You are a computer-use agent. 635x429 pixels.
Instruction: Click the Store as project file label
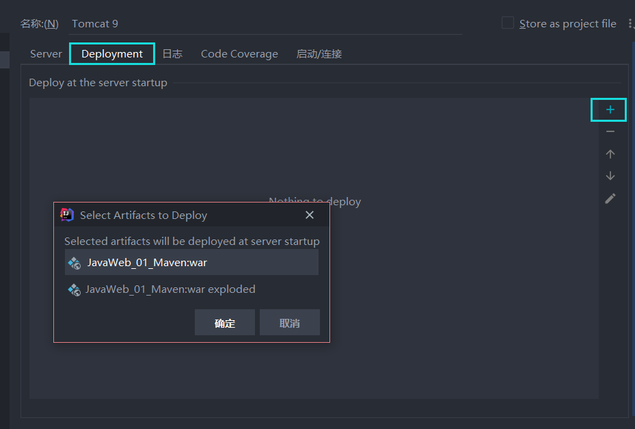(568, 24)
